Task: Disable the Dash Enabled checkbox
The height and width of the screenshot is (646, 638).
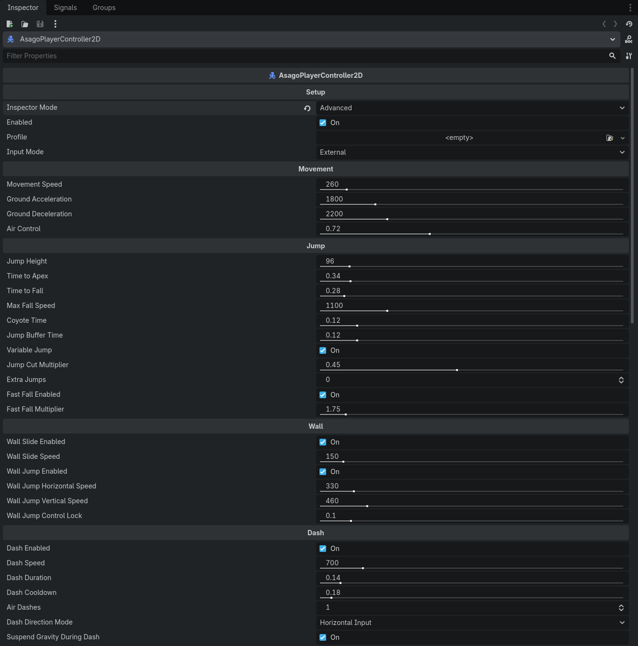Action: tap(323, 549)
